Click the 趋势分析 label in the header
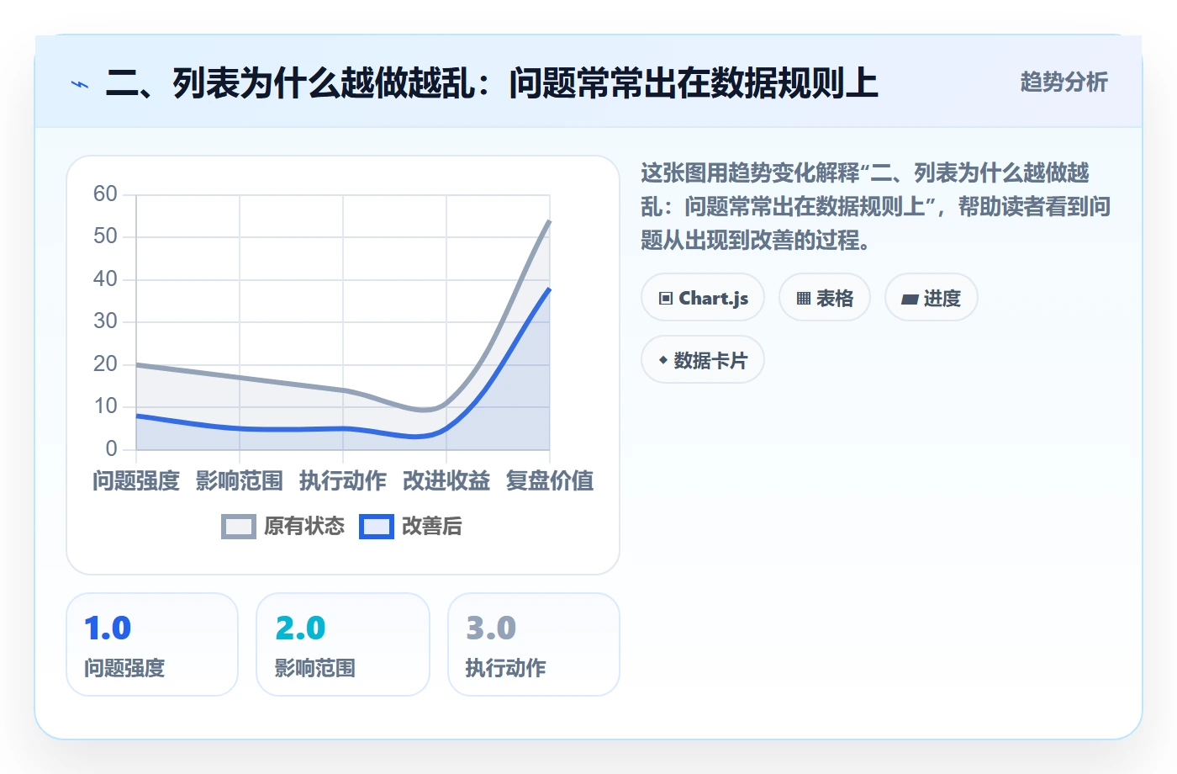This screenshot has height=774, width=1177. point(1064,82)
